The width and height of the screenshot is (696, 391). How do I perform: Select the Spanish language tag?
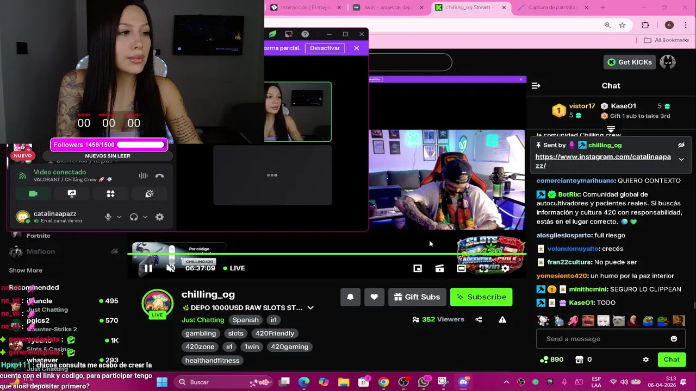point(245,320)
